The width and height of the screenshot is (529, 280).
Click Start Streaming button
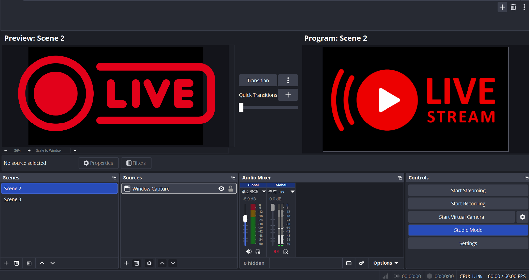coord(468,191)
